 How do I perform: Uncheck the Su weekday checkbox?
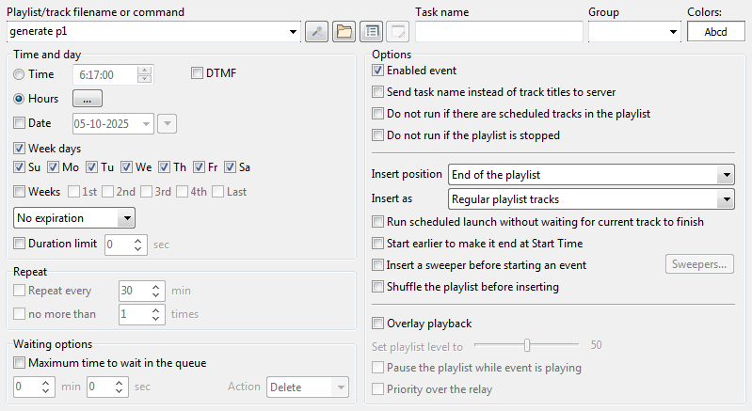(20, 167)
